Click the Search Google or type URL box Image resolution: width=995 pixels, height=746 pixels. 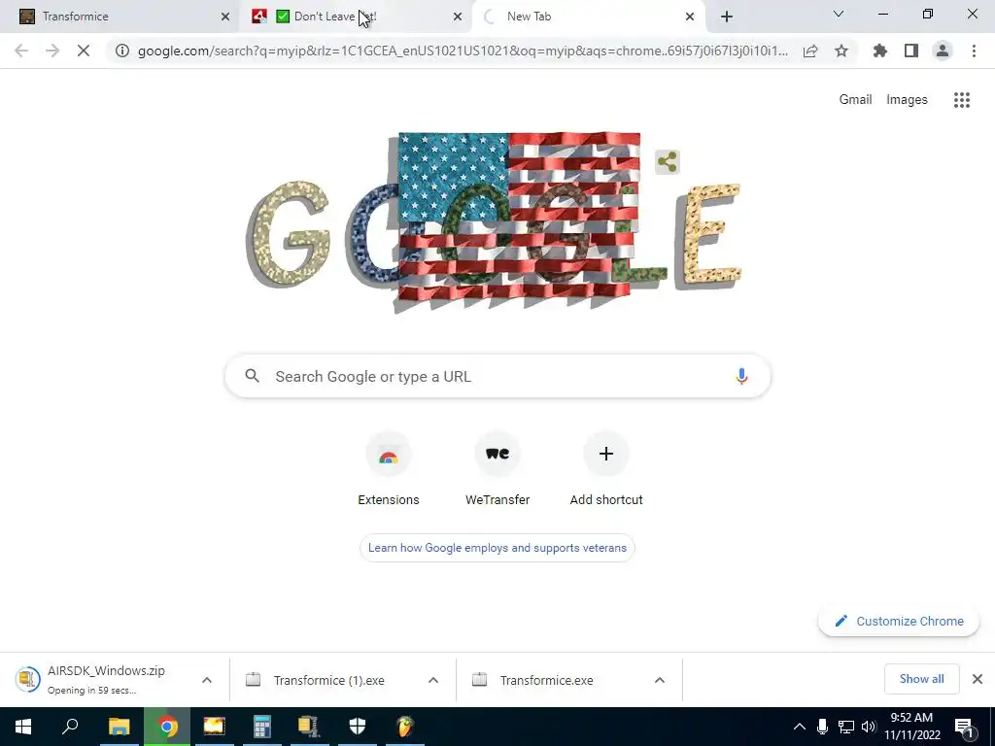click(x=497, y=376)
